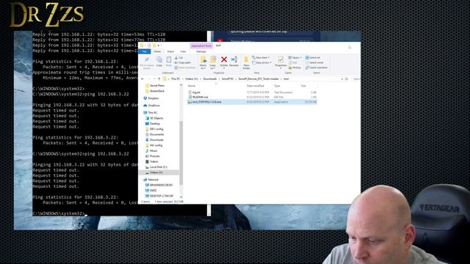Open DEV config folder in navigation pane

coord(154,129)
